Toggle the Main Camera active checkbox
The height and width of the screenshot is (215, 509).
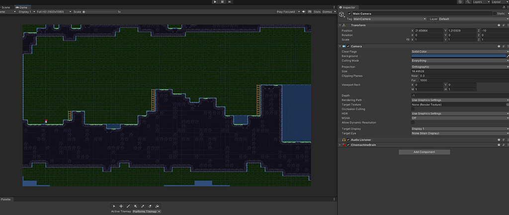pos(349,13)
